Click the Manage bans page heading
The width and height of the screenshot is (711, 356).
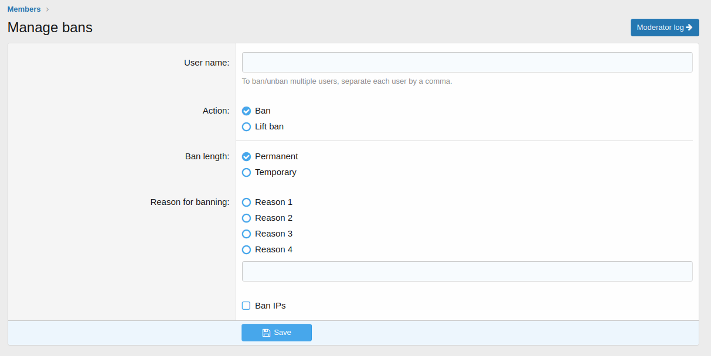[x=50, y=28]
